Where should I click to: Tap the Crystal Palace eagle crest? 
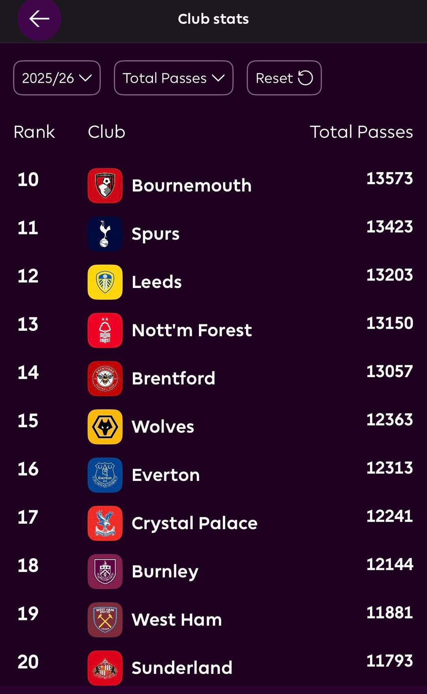[x=105, y=523]
